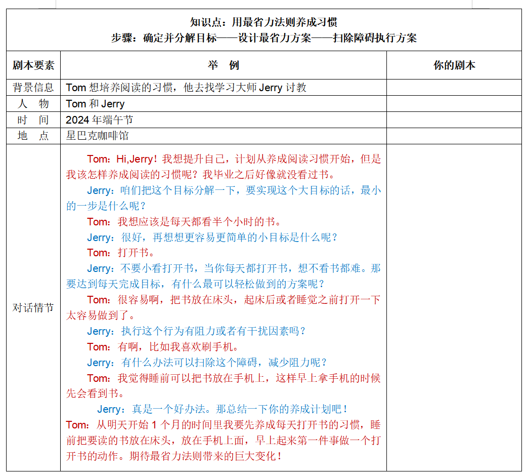This screenshot has width=526, height=473.
Task: Click Jerry's line '执行这个行为有阻力或者有干扰因素吗'
Action: (196, 331)
